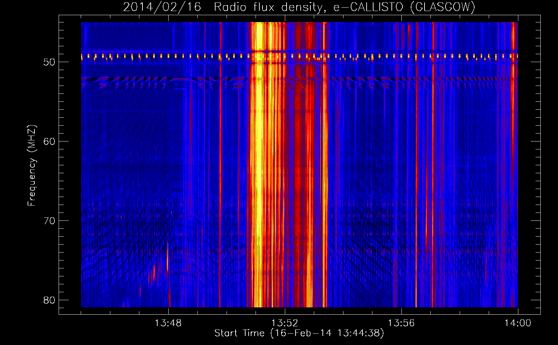Select the 14:00 time tick label
The width and height of the screenshot is (558, 345).
click(518, 323)
